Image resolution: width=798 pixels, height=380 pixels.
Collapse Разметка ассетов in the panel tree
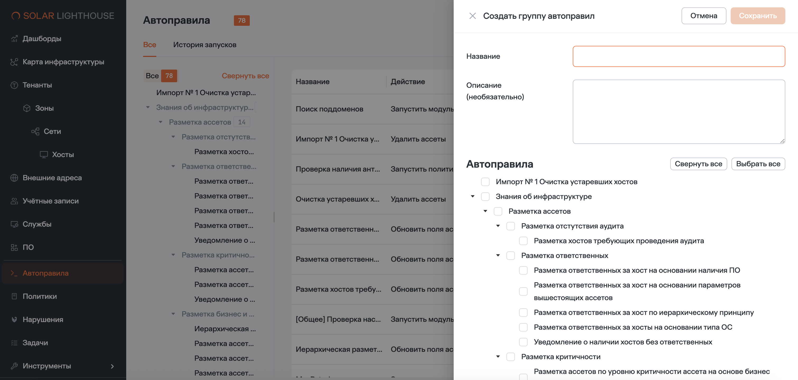pyautogui.click(x=485, y=211)
